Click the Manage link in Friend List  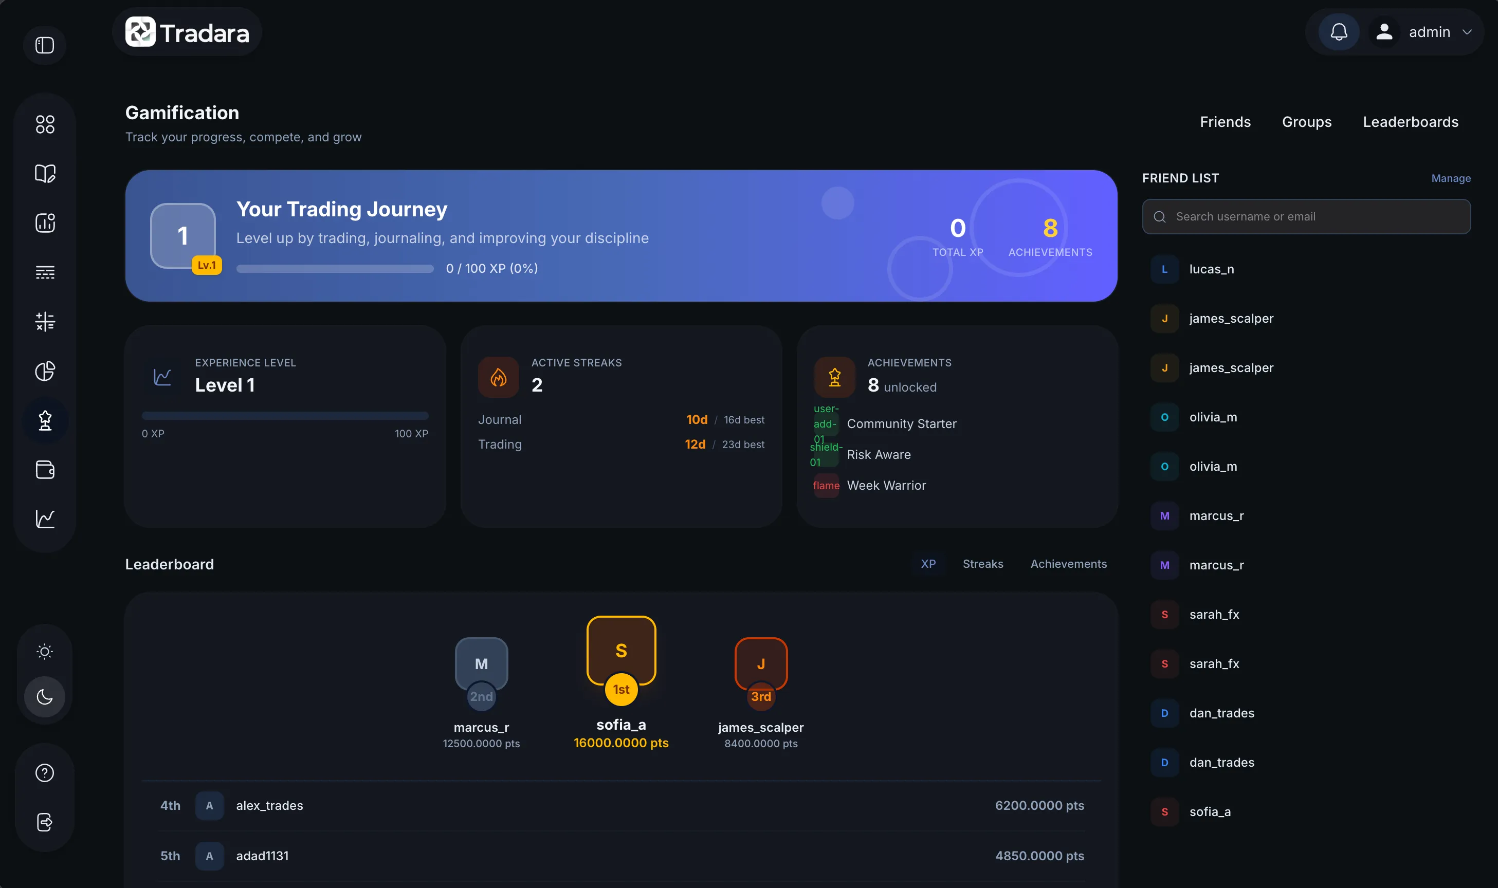point(1450,178)
